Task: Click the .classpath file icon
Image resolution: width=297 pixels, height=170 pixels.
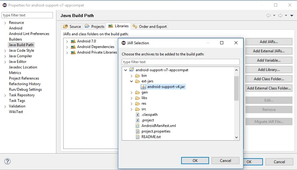Action: [138, 115]
